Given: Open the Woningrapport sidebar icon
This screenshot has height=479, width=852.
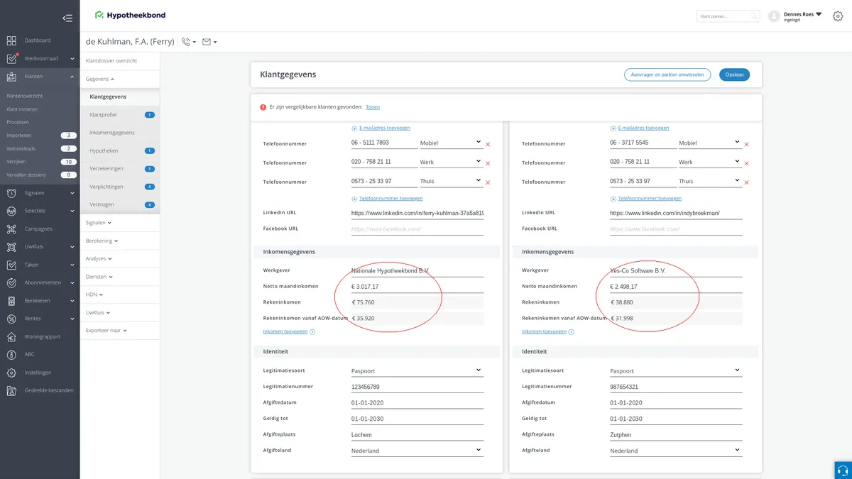Looking at the screenshot, I should pos(11,336).
